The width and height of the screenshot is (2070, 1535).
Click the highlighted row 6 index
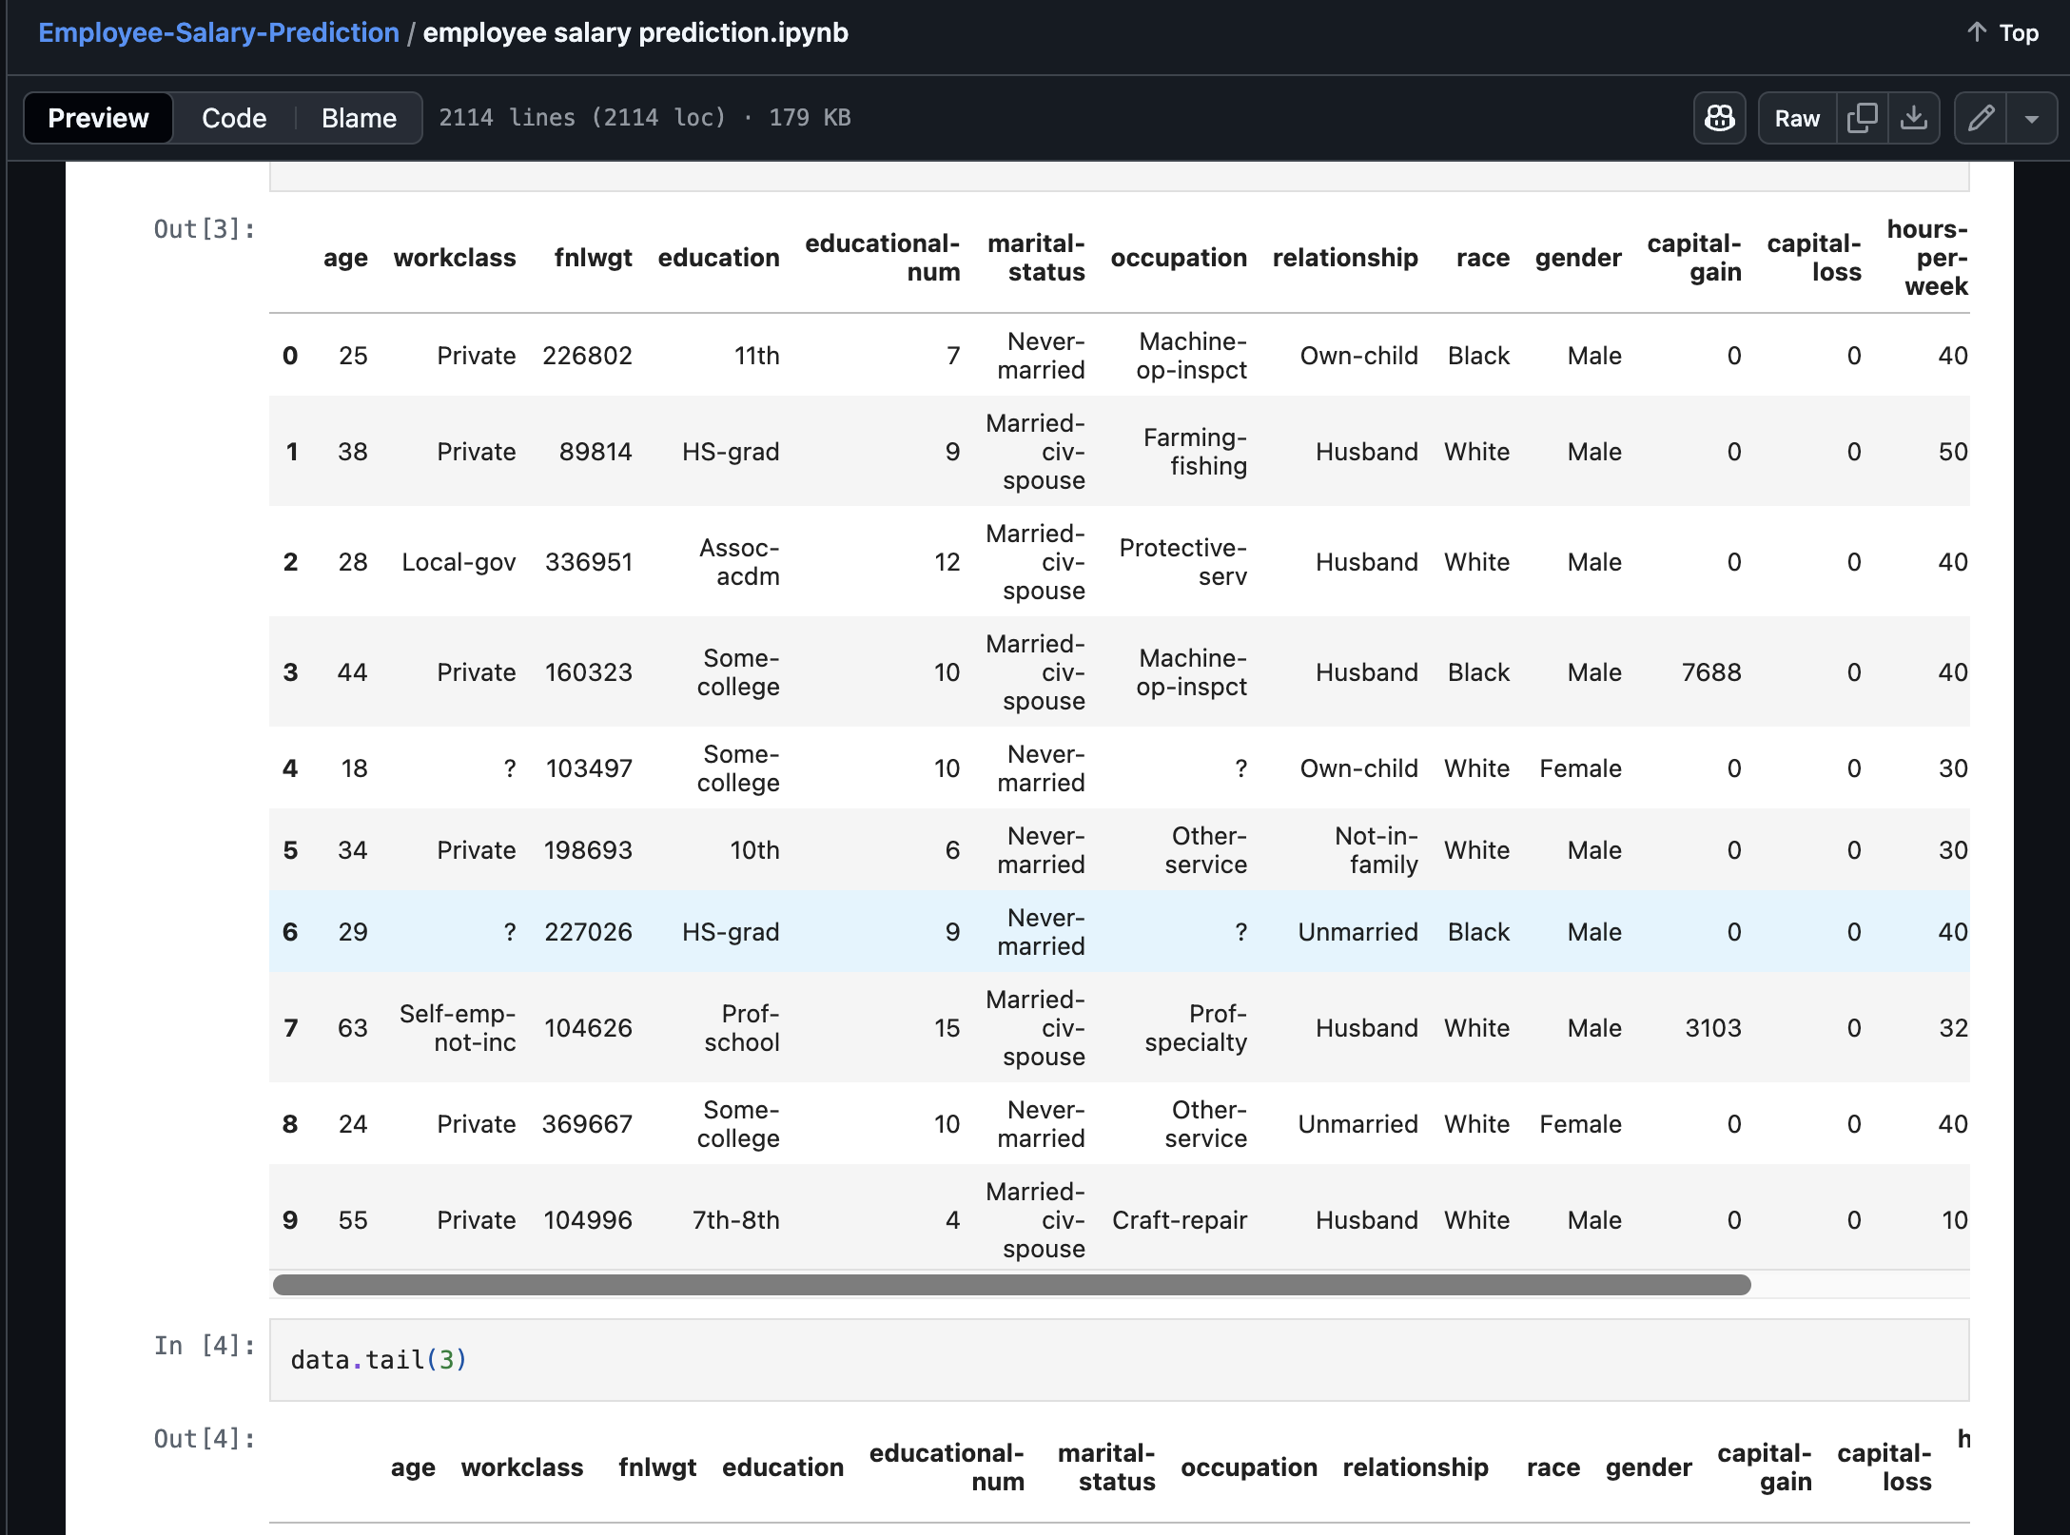click(290, 932)
